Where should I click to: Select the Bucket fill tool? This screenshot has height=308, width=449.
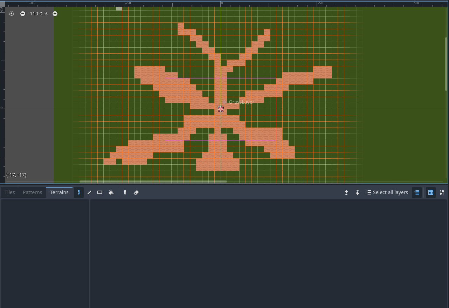[x=111, y=192]
